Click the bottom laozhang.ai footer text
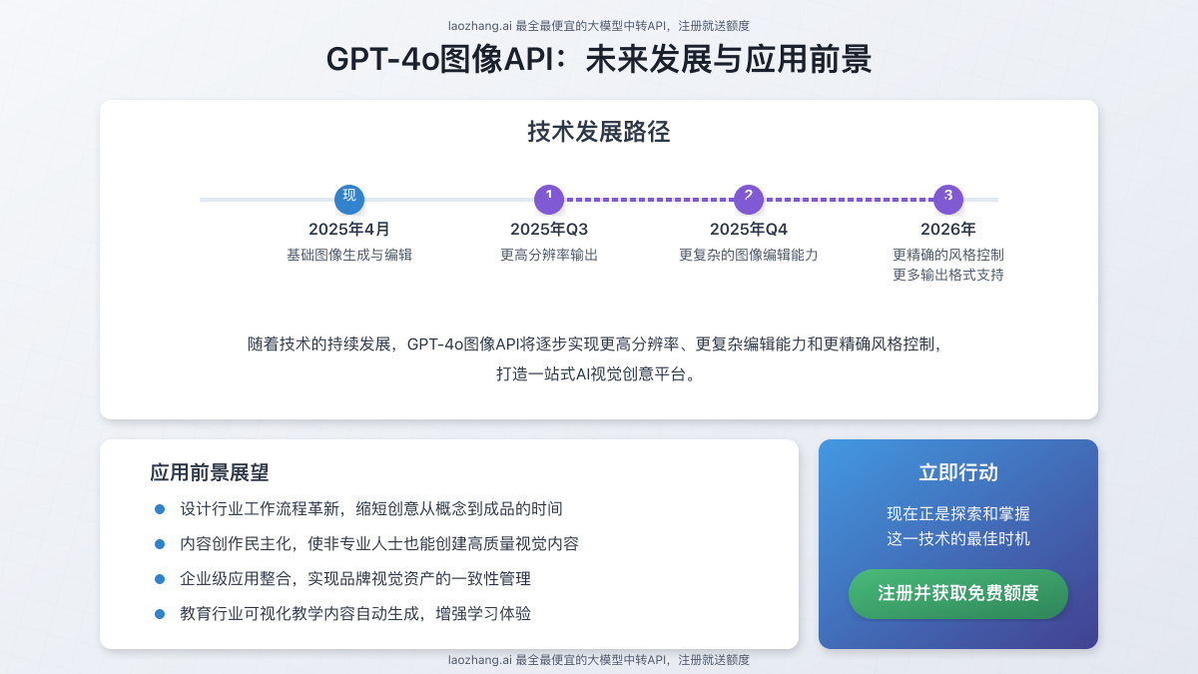Screen dimensions: 1198x674 pos(599,660)
